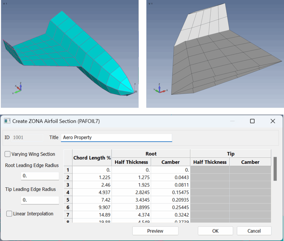Select the chord length cell 14.89
284x241 pixels.
[92, 215]
